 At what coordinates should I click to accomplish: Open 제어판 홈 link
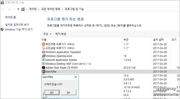pos(10,17)
